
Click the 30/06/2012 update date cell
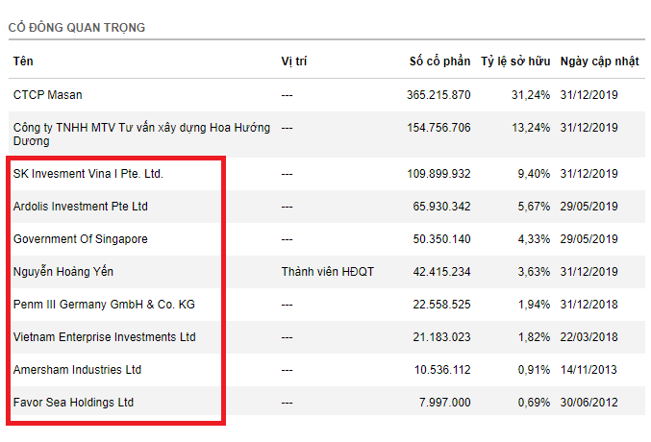589,403
